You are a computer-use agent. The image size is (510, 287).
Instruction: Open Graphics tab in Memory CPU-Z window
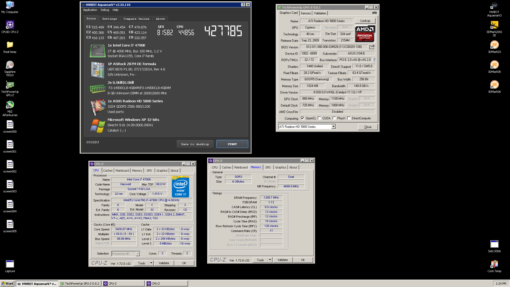coord(280,167)
